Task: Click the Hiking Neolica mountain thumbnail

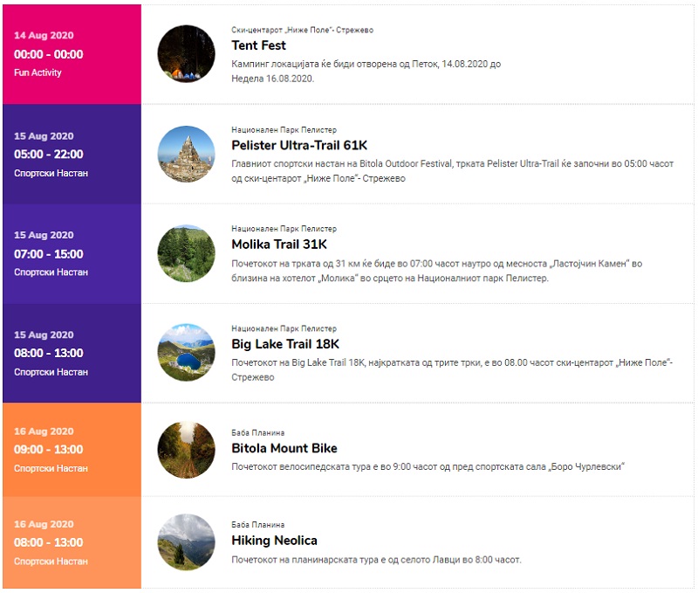Action: click(x=186, y=542)
